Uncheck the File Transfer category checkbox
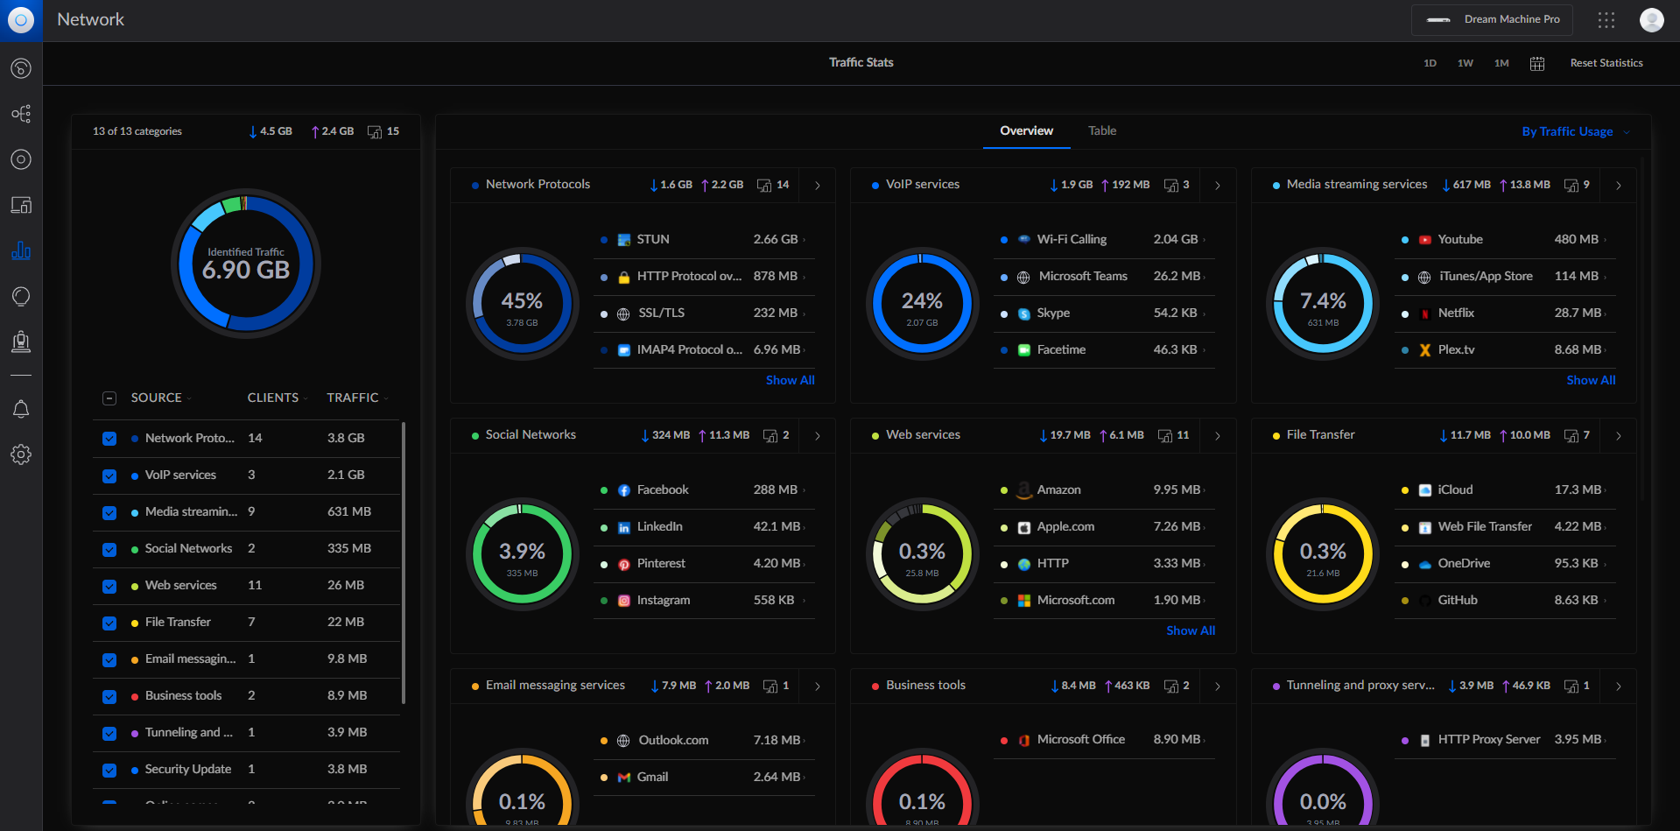Viewport: 1680px width, 831px height. 109,623
